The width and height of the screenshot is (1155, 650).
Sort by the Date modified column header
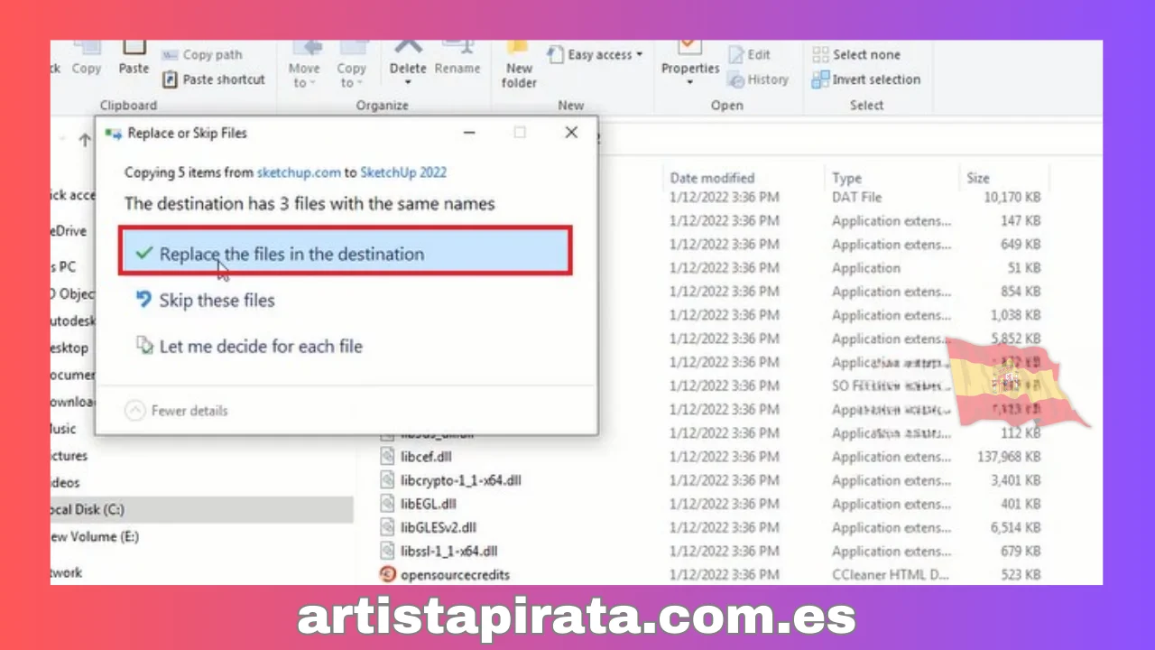tap(712, 178)
